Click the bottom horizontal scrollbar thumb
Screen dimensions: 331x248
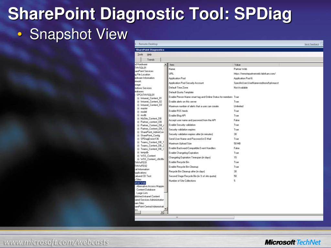[184, 217]
